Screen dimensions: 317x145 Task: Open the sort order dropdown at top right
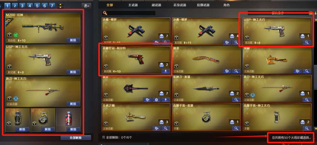278,13
